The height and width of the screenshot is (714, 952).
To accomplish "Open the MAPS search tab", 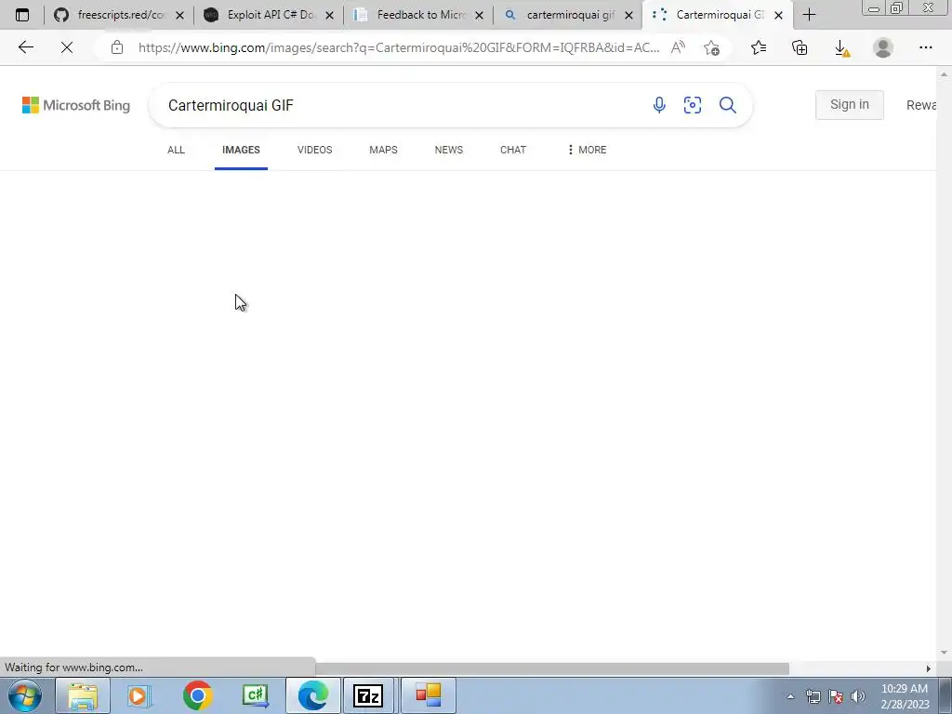I will (x=383, y=150).
